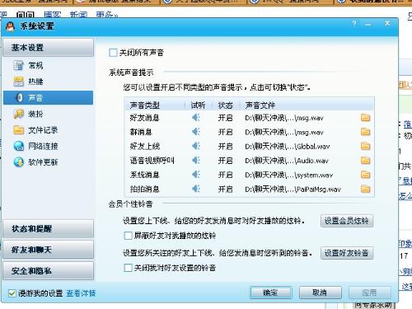Toggle 好友消息 status 开启
This screenshot has width=412, height=309.
[x=226, y=118]
